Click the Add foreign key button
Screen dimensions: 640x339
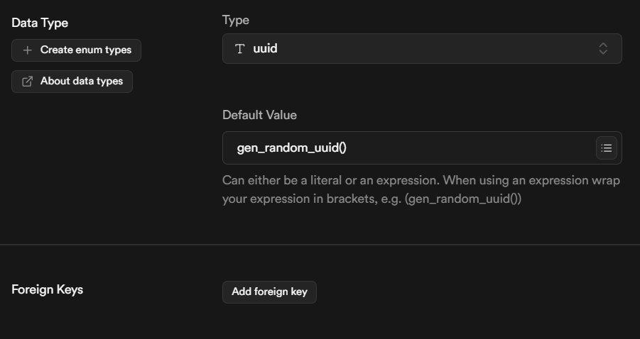269,291
